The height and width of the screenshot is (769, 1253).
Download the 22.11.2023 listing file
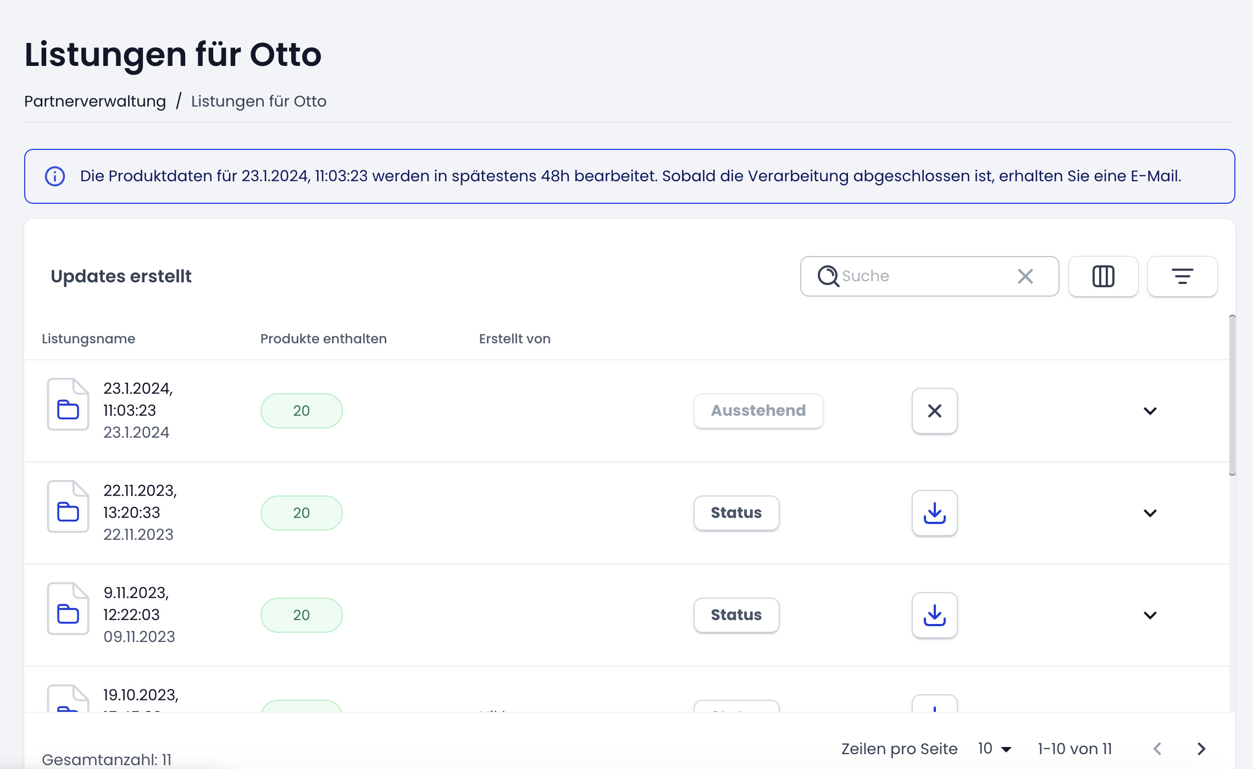coord(934,513)
